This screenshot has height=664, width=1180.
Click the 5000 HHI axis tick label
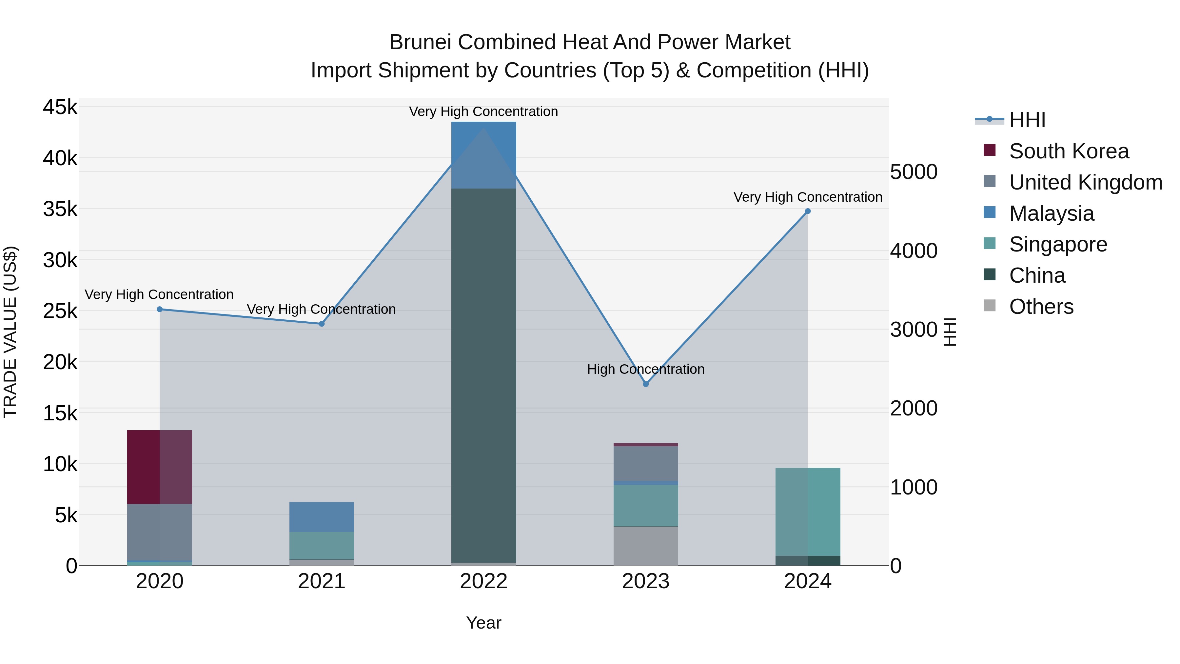pyautogui.click(x=914, y=172)
